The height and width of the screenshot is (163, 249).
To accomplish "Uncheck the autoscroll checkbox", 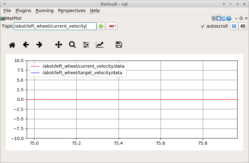I will (203, 26).
